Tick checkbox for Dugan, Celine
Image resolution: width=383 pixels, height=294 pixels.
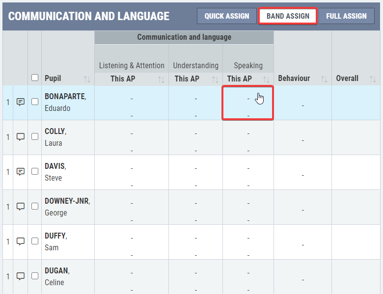[35, 276]
